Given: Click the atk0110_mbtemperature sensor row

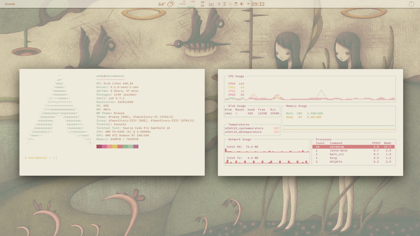Looking at the screenshot, I should pos(252,132).
